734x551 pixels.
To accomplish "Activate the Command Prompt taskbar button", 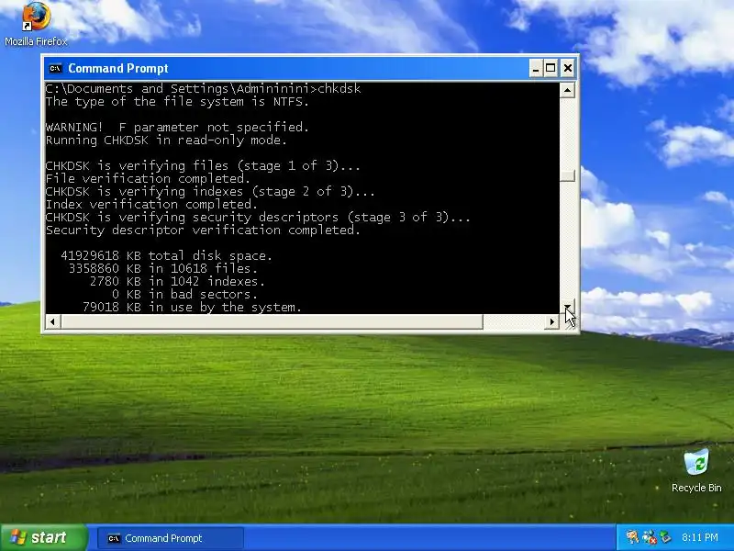I will tap(171, 538).
